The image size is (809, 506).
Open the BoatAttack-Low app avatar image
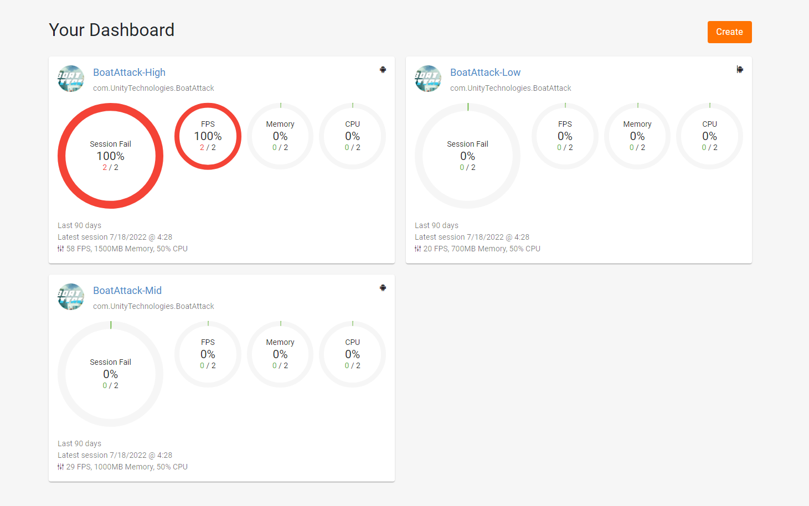428,79
